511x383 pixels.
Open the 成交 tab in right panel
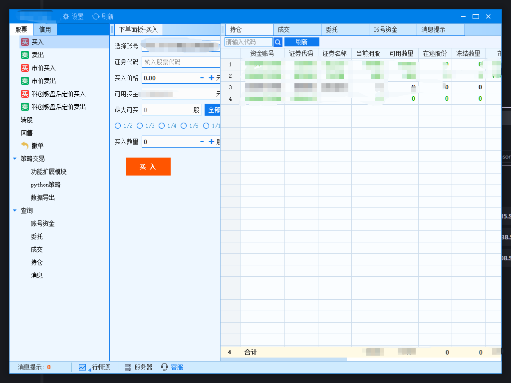point(297,29)
